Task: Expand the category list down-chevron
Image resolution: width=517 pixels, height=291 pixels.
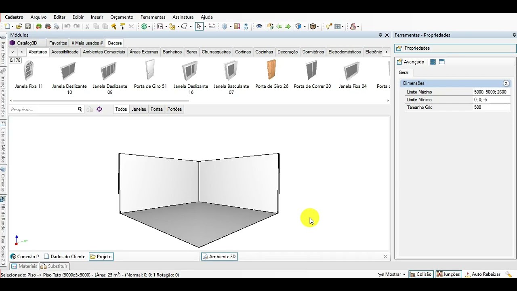Action: 13,52
